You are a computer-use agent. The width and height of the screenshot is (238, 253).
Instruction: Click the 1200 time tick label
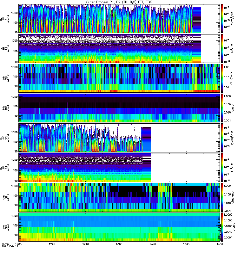pos(19,244)
